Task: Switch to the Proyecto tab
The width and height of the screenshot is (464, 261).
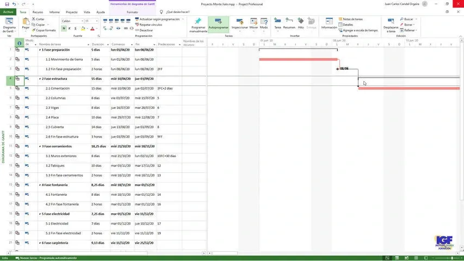Action: [72, 12]
